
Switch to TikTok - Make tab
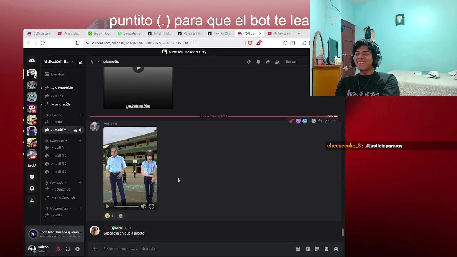(x=160, y=34)
